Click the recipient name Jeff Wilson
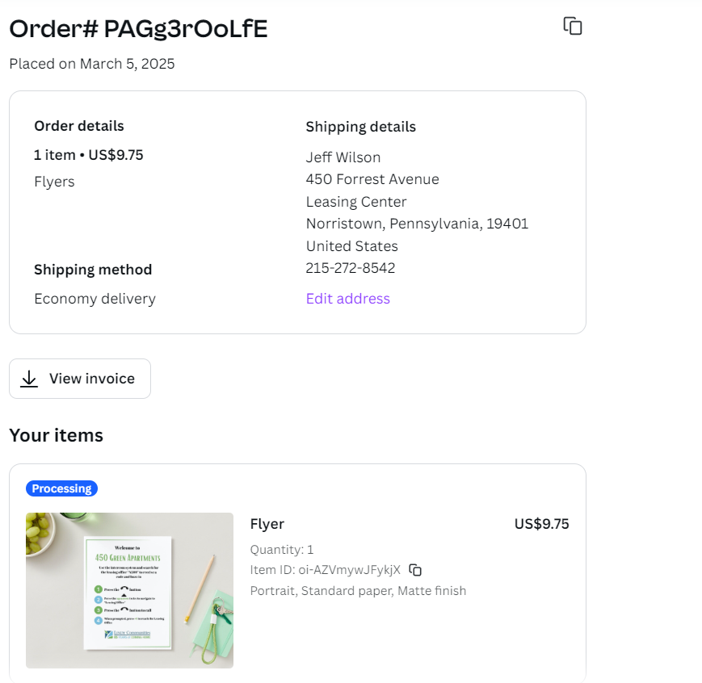The width and height of the screenshot is (702, 683). pyautogui.click(x=343, y=157)
